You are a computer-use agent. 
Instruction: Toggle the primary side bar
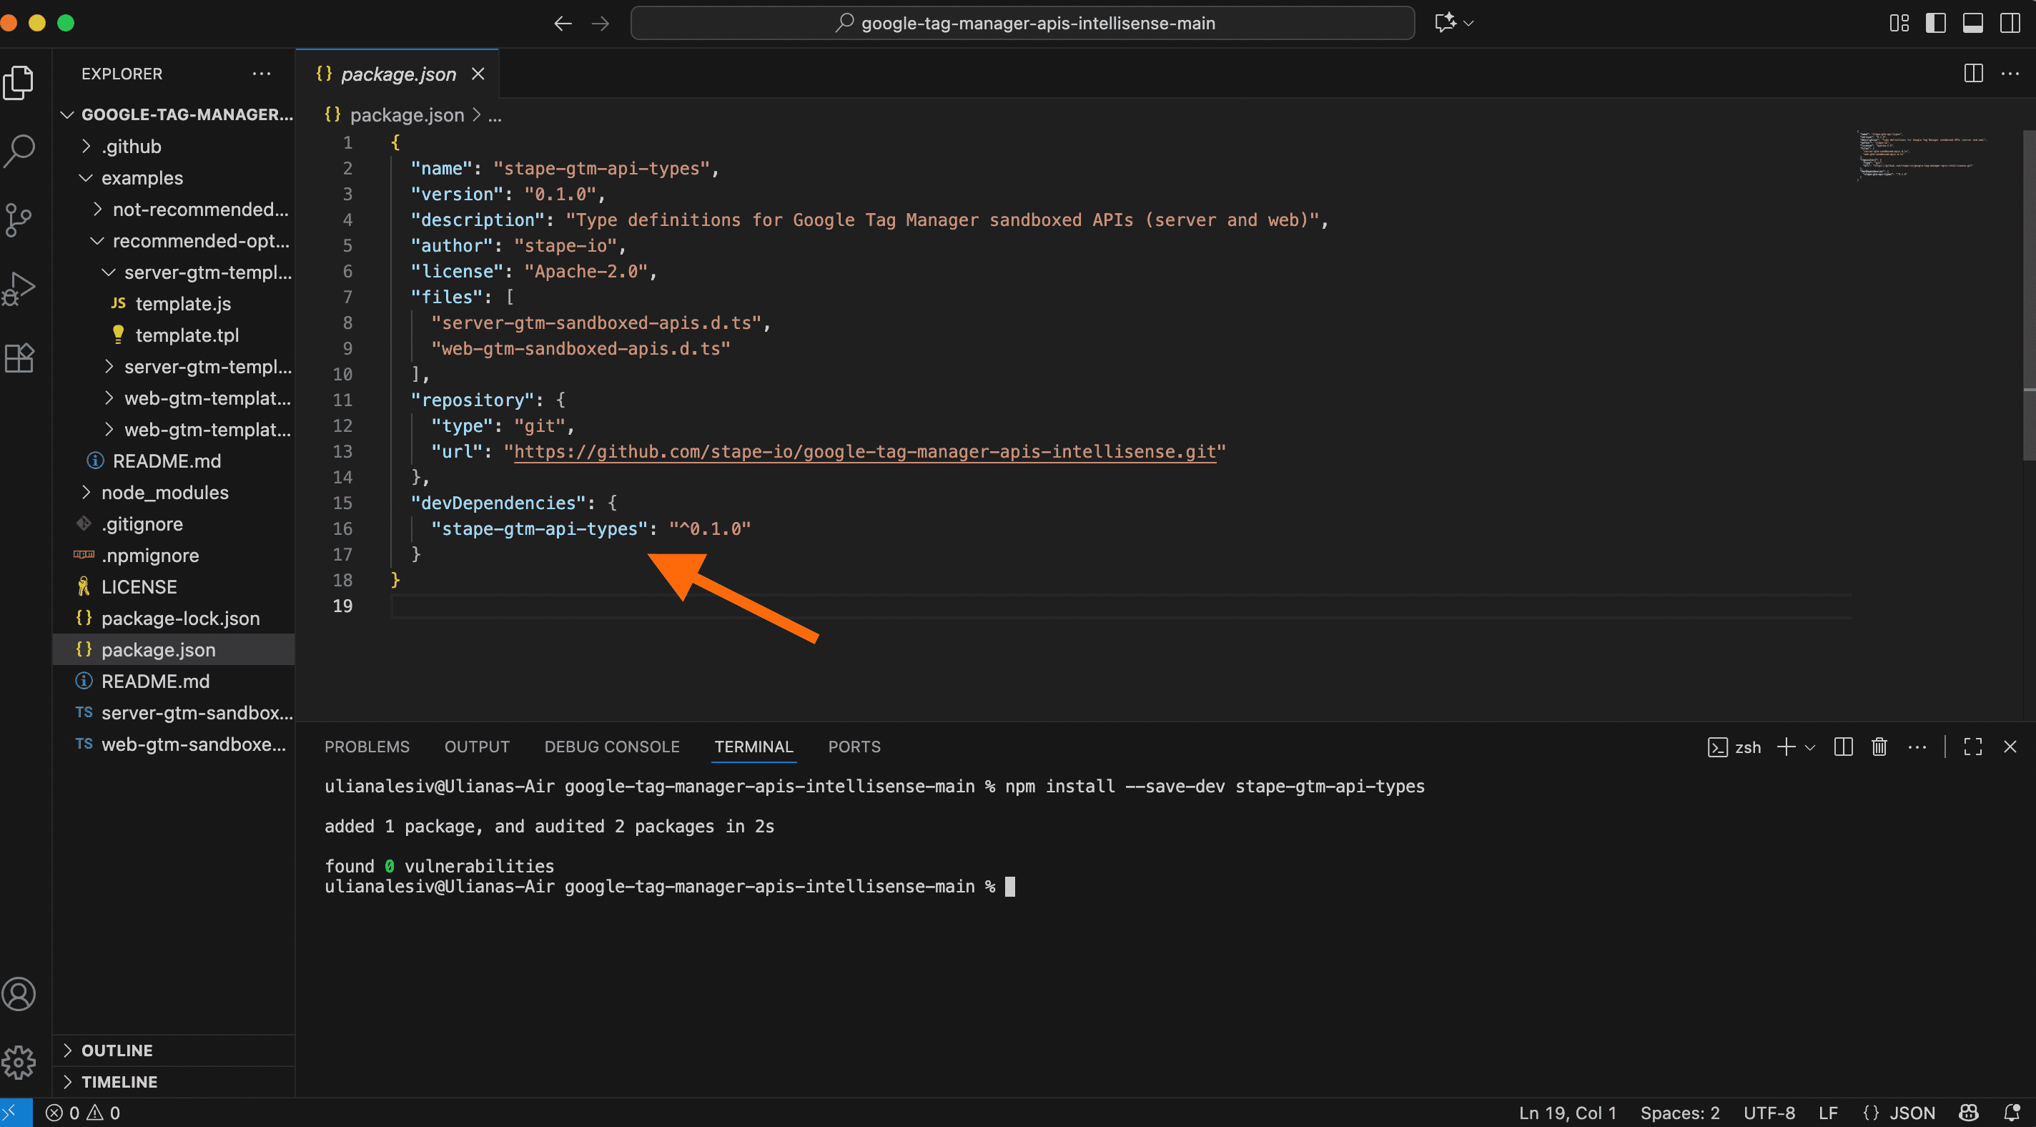pyautogui.click(x=1934, y=23)
